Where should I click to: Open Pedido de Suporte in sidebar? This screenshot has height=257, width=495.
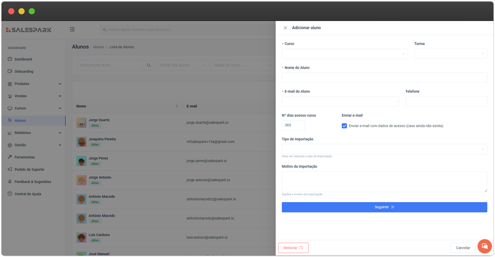click(29, 169)
